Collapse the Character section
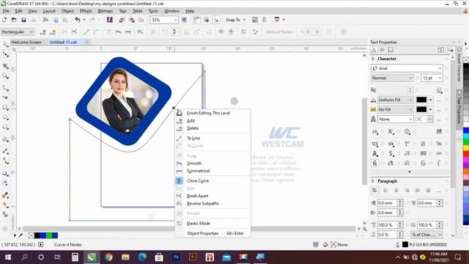 [373, 59]
